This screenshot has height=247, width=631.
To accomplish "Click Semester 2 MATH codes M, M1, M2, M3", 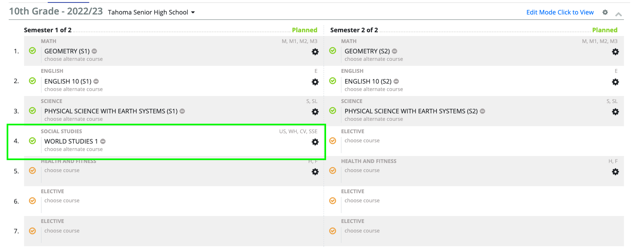I will [x=600, y=41].
